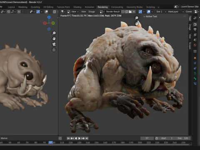Add a new workspace with plus button
The width and height of the screenshot is (200, 150).
(x=158, y=7)
